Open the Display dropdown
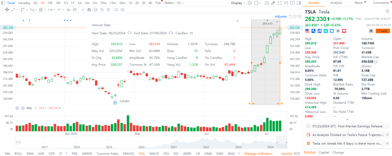 click(238, 3)
